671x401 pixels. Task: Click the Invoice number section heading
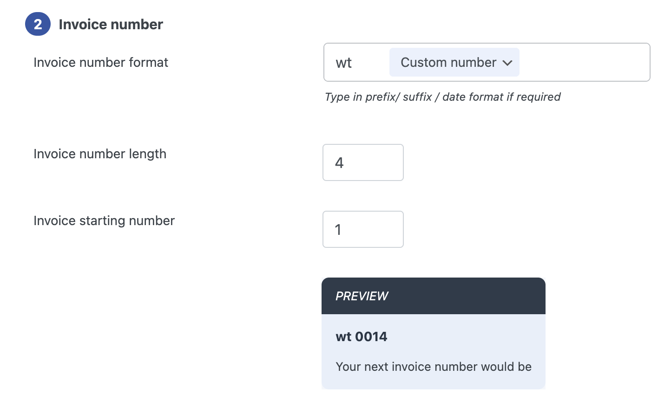(x=111, y=24)
